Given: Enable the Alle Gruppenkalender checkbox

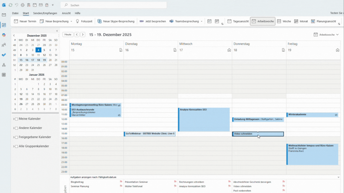Looking at the screenshot, I should pyautogui.click(x=17, y=147).
